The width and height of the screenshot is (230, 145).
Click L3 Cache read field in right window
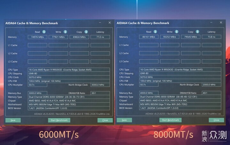pos(149,62)
